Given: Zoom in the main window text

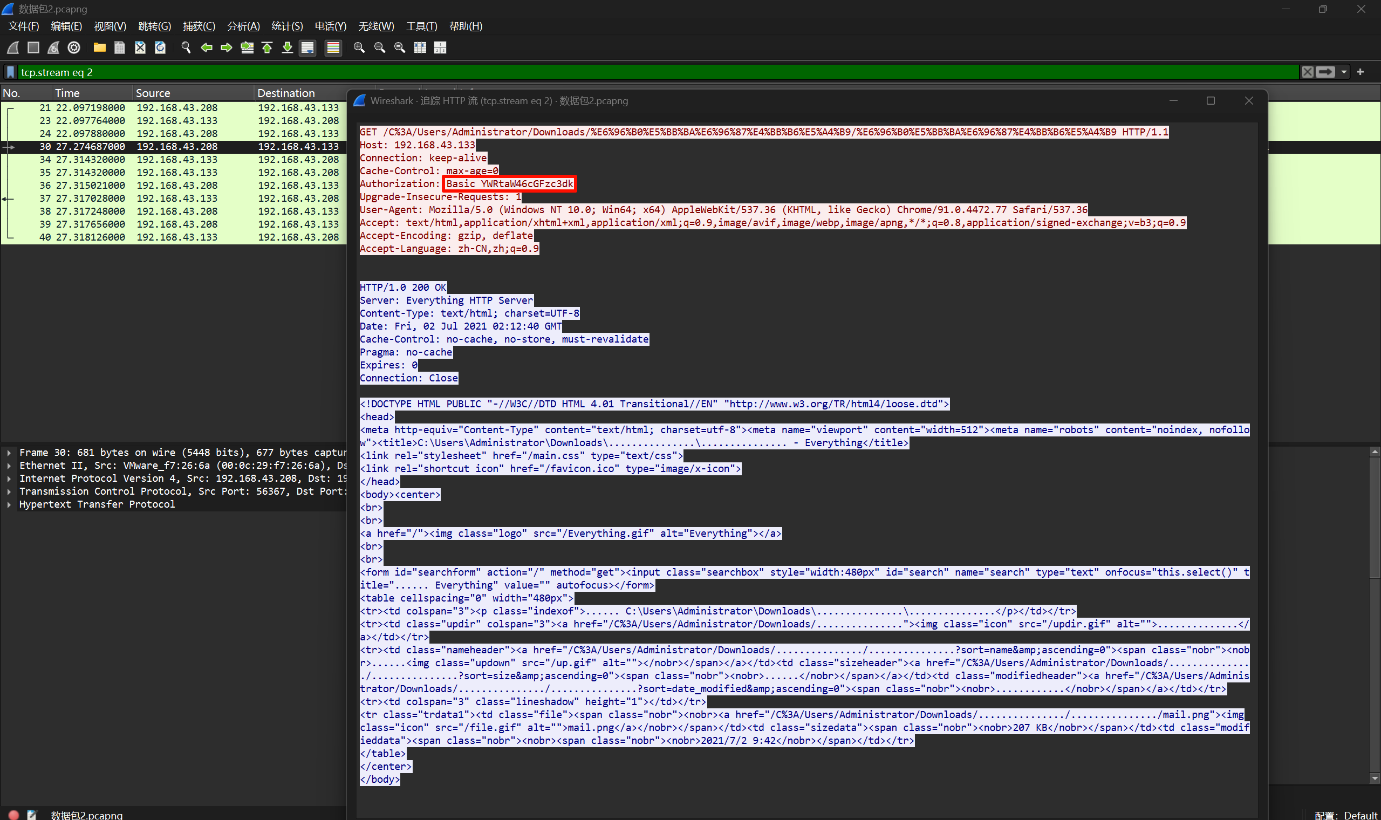Looking at the screenshot, I should [x=359, y=47].
